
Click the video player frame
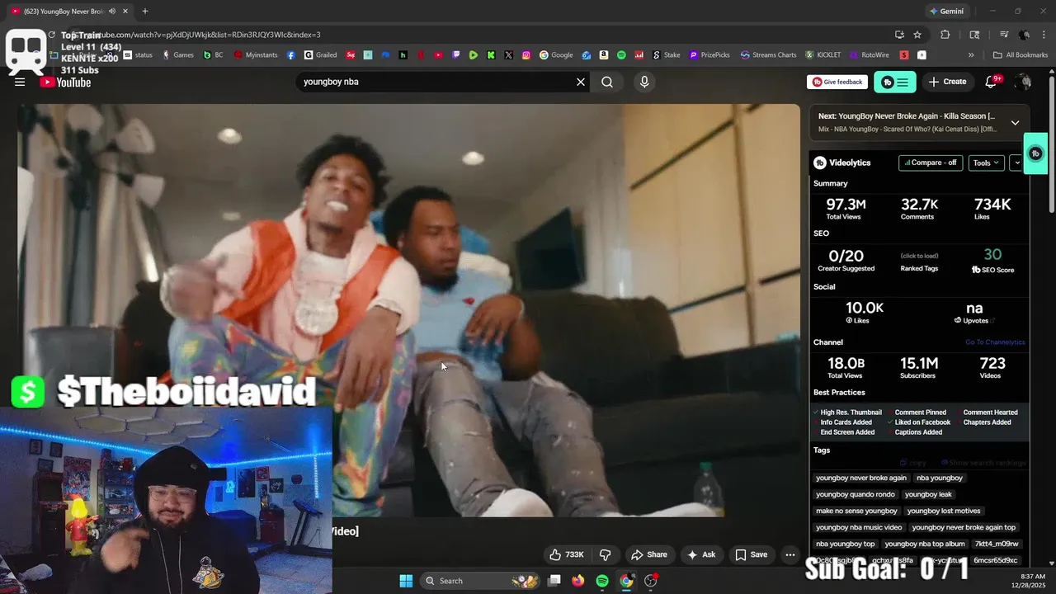(x=408, y=310)
